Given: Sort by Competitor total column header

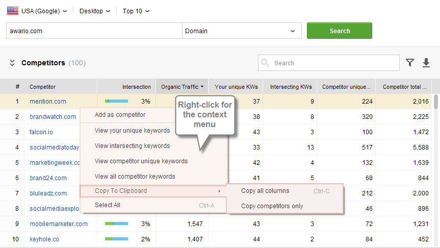Looking at the screenshot, I should [404, 87].
